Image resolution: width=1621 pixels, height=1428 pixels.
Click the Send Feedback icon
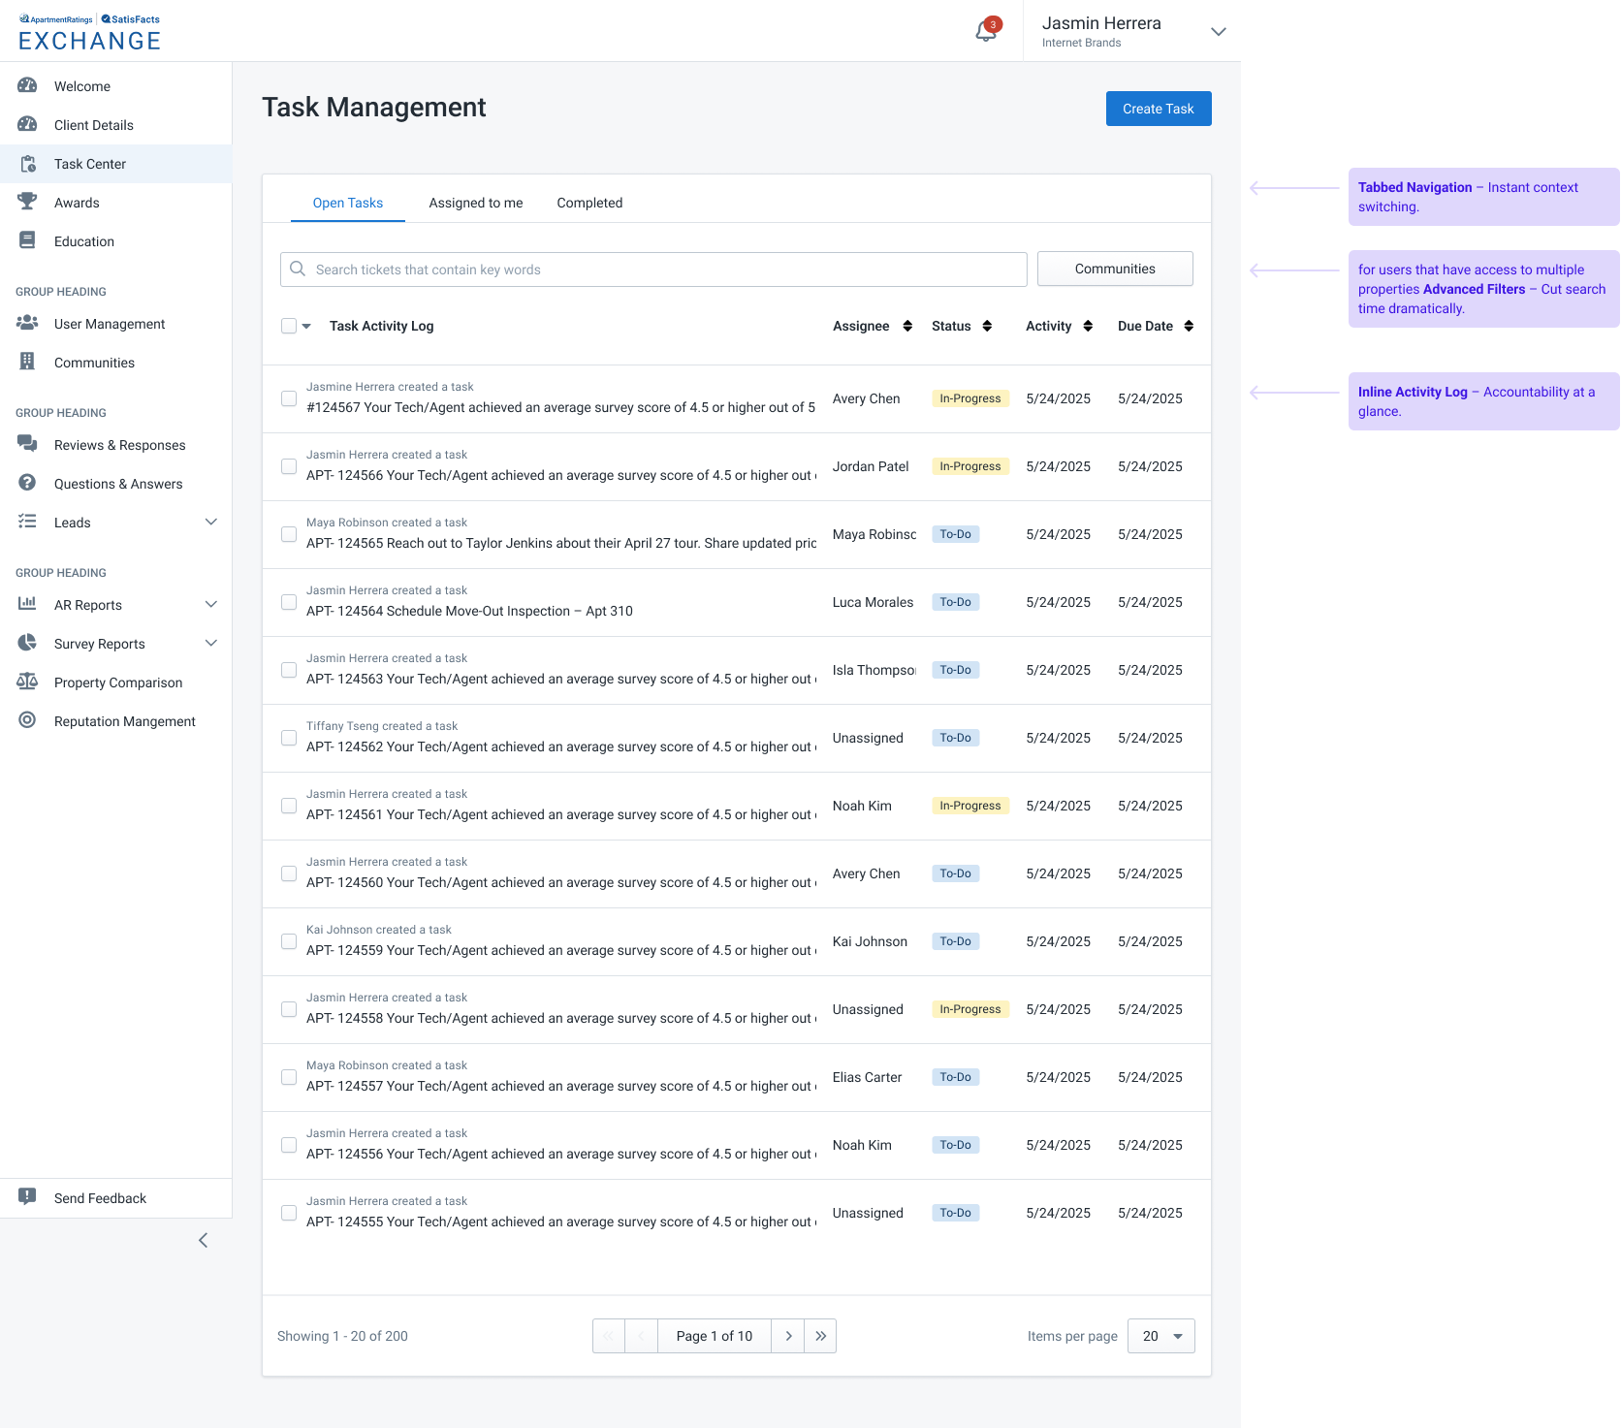[27, 1197]
